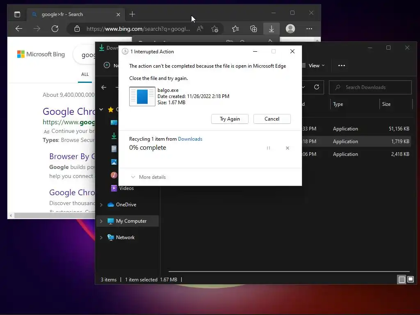Sort by the Size column
This screenshot has width=420, height=315.
[386, 104]
